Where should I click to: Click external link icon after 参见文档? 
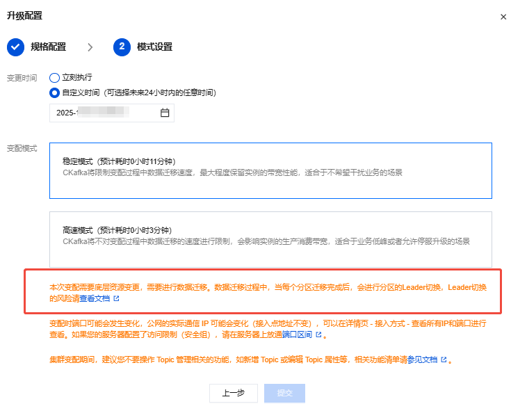click(444, 359)
